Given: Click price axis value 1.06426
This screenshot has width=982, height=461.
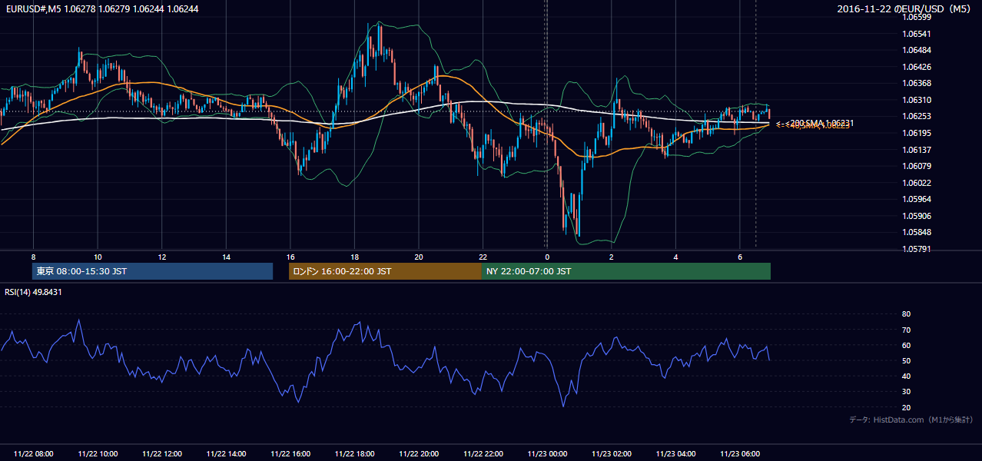Looking at the screenshot, I should pyautogui.click(x=916, y=67).
